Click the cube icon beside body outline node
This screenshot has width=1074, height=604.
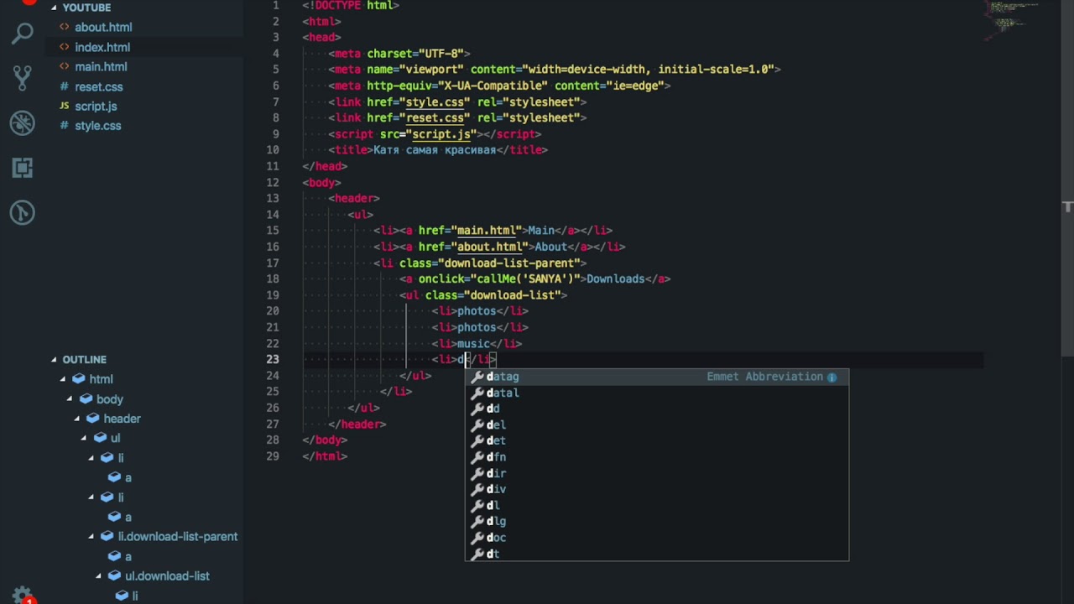coord(86,398)
